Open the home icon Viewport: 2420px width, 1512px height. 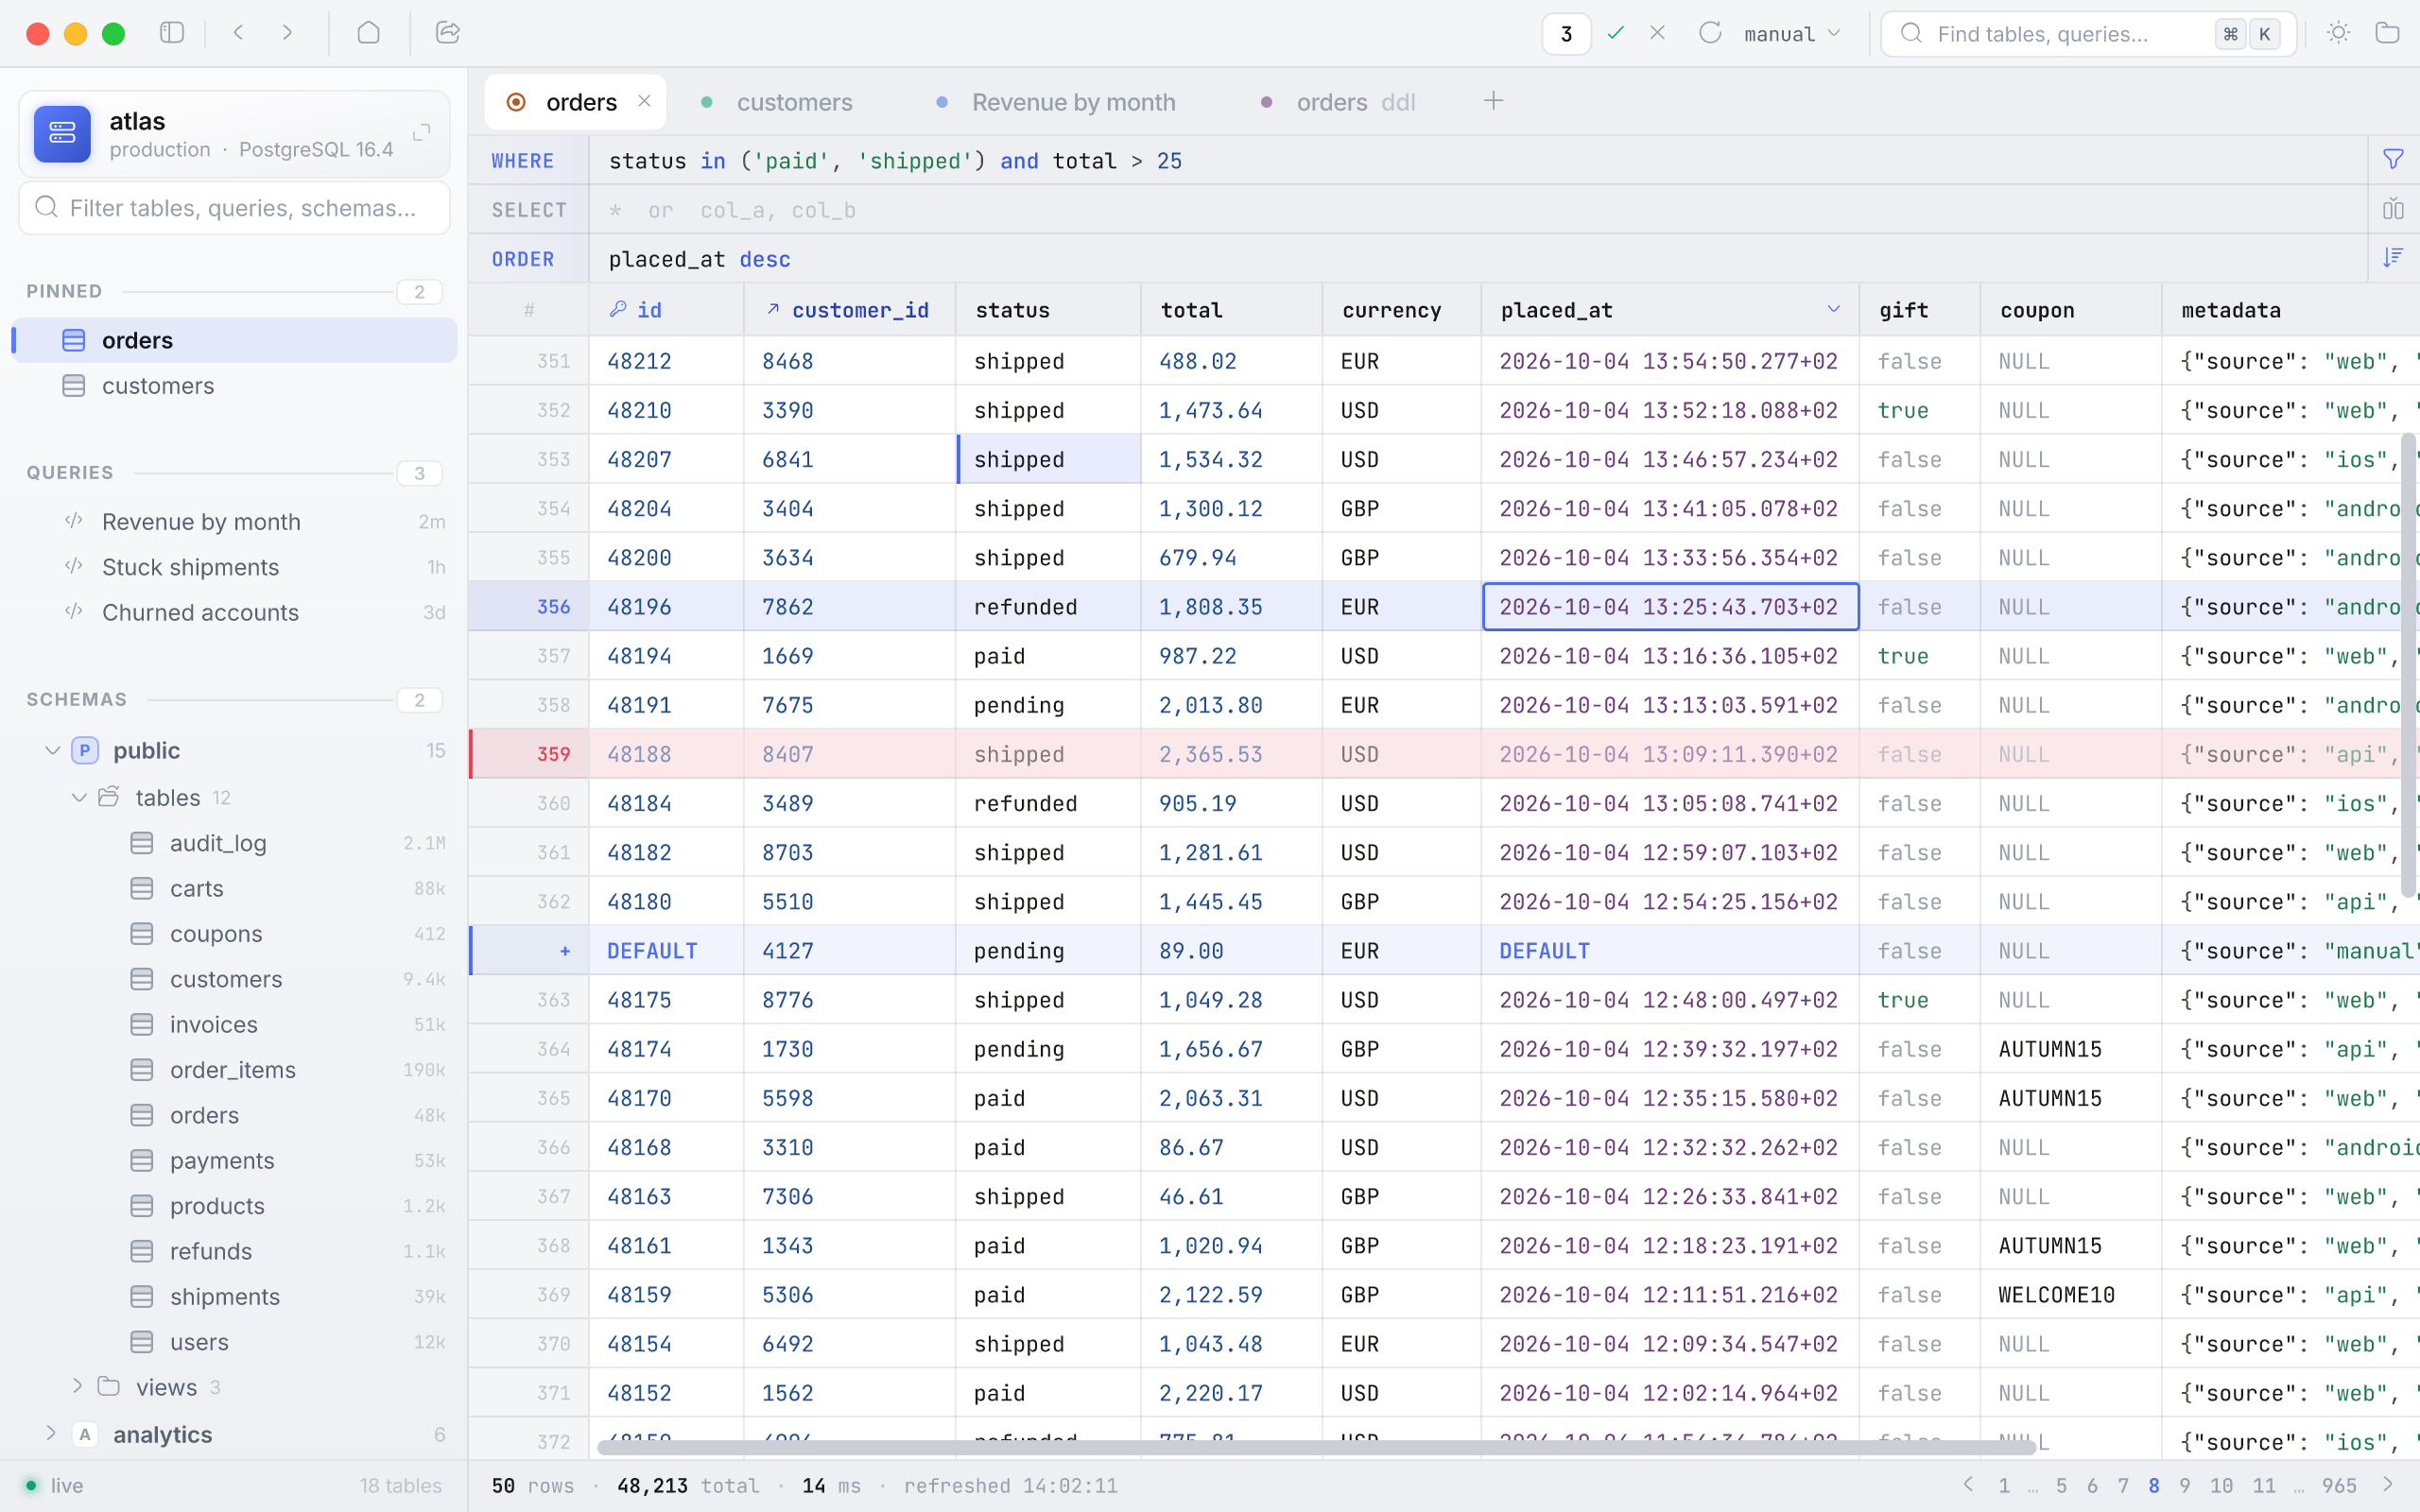point(368,33)
